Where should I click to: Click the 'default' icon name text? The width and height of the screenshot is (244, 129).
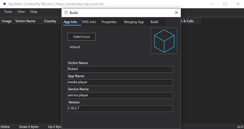(75, 47)
